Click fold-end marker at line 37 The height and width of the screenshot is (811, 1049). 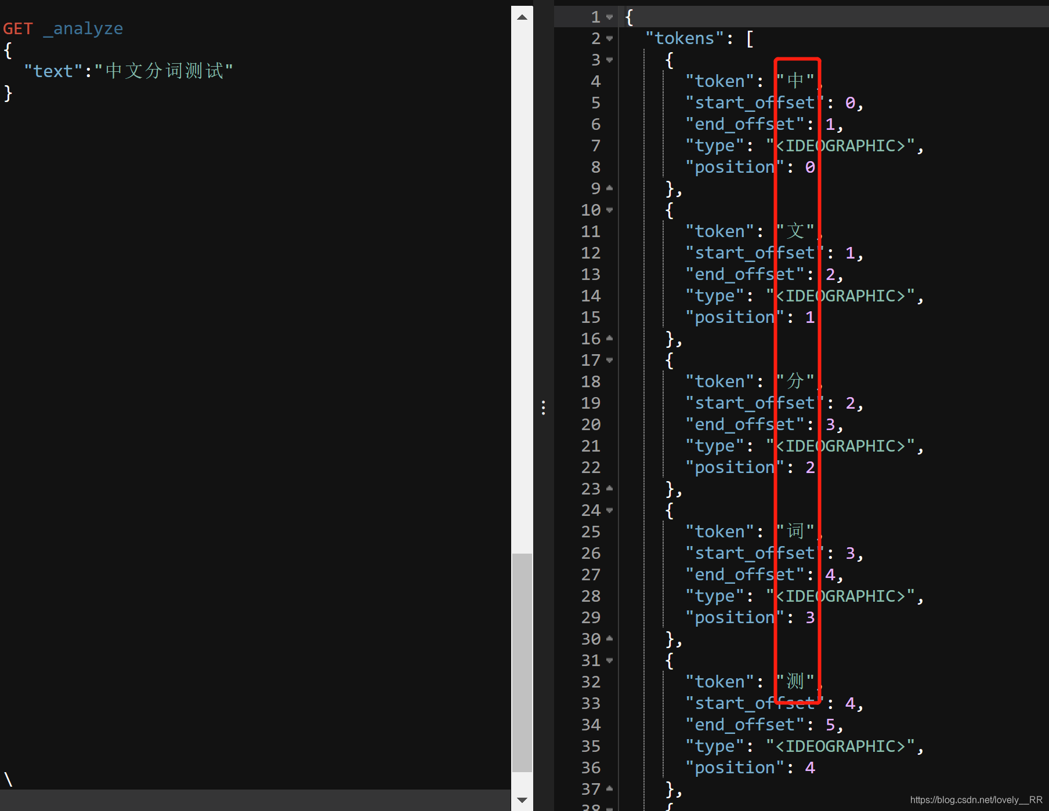[x=609, y=789]
